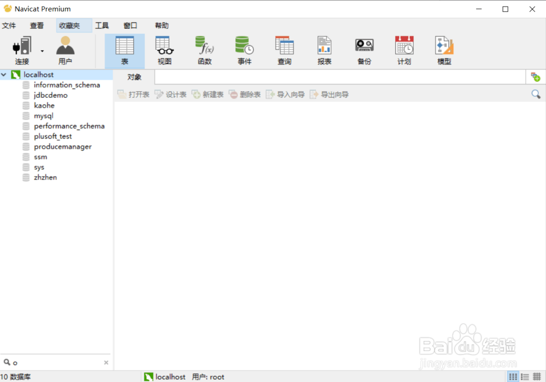Open the 模型 (Model) section
Viewport: 546px width, 382px height.
444,51
